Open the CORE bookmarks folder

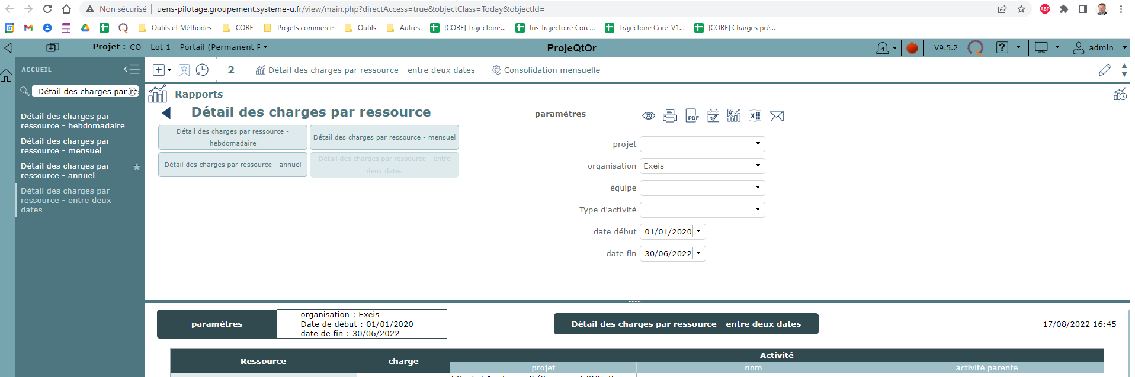pos(238,28)
